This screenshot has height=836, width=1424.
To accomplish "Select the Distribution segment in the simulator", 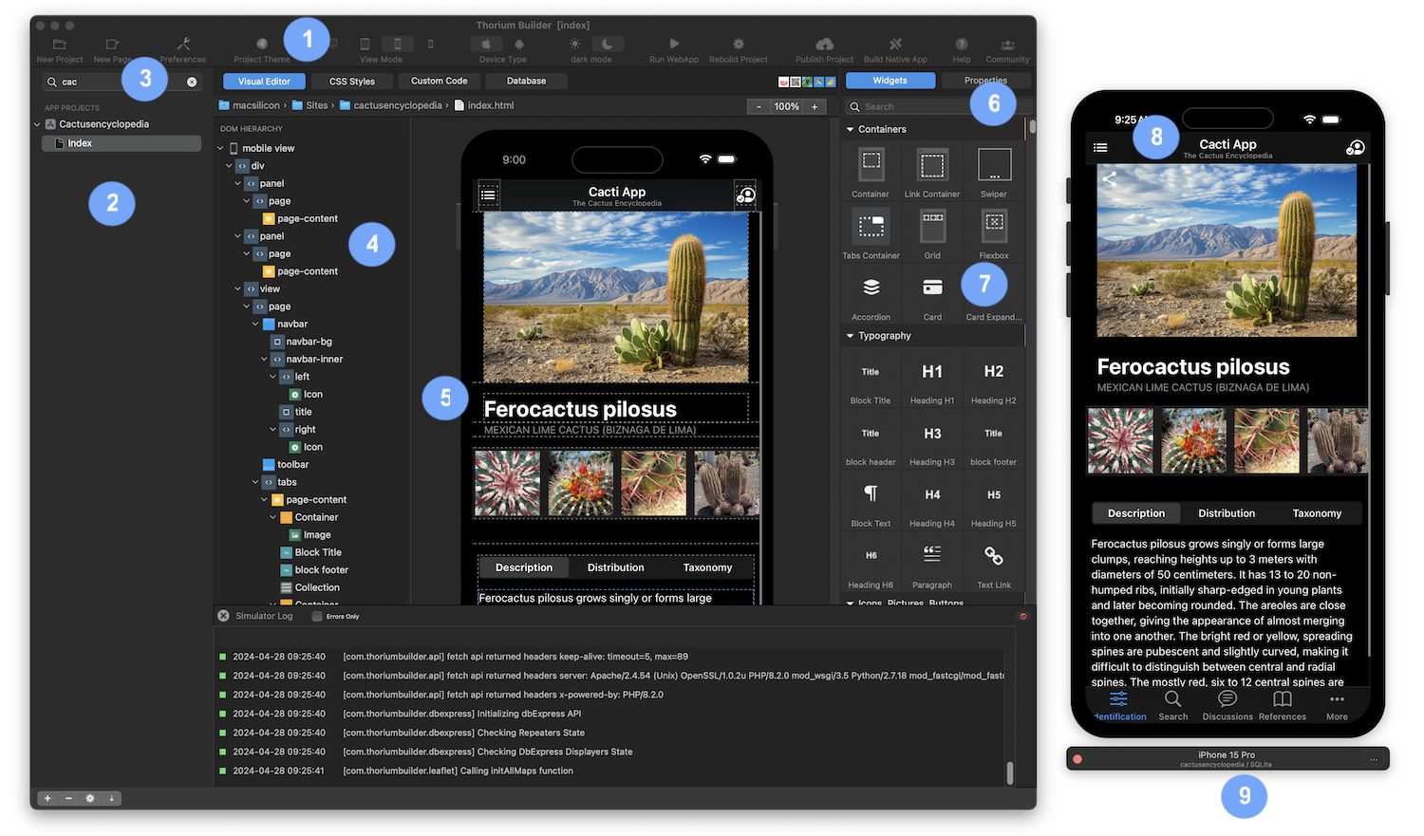I will pyautogui.click(x=1226, y=513).
